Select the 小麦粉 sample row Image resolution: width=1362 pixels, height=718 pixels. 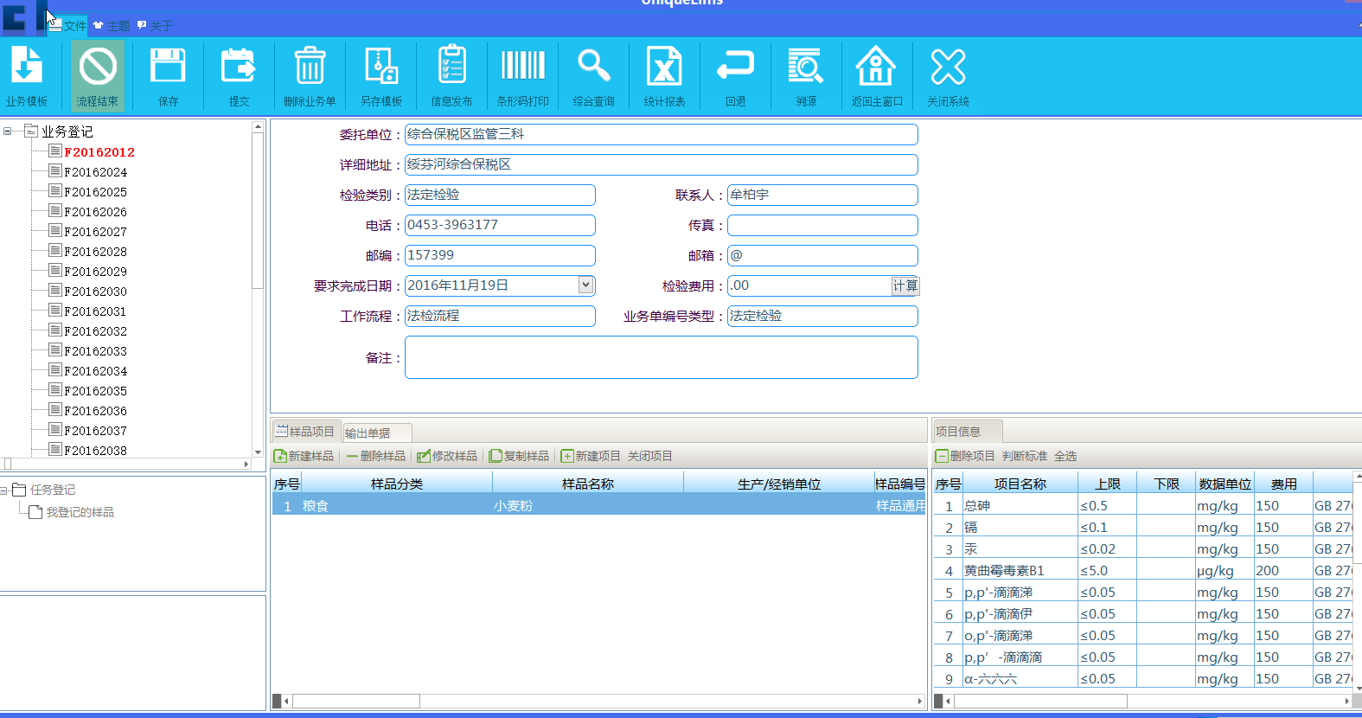598,505
